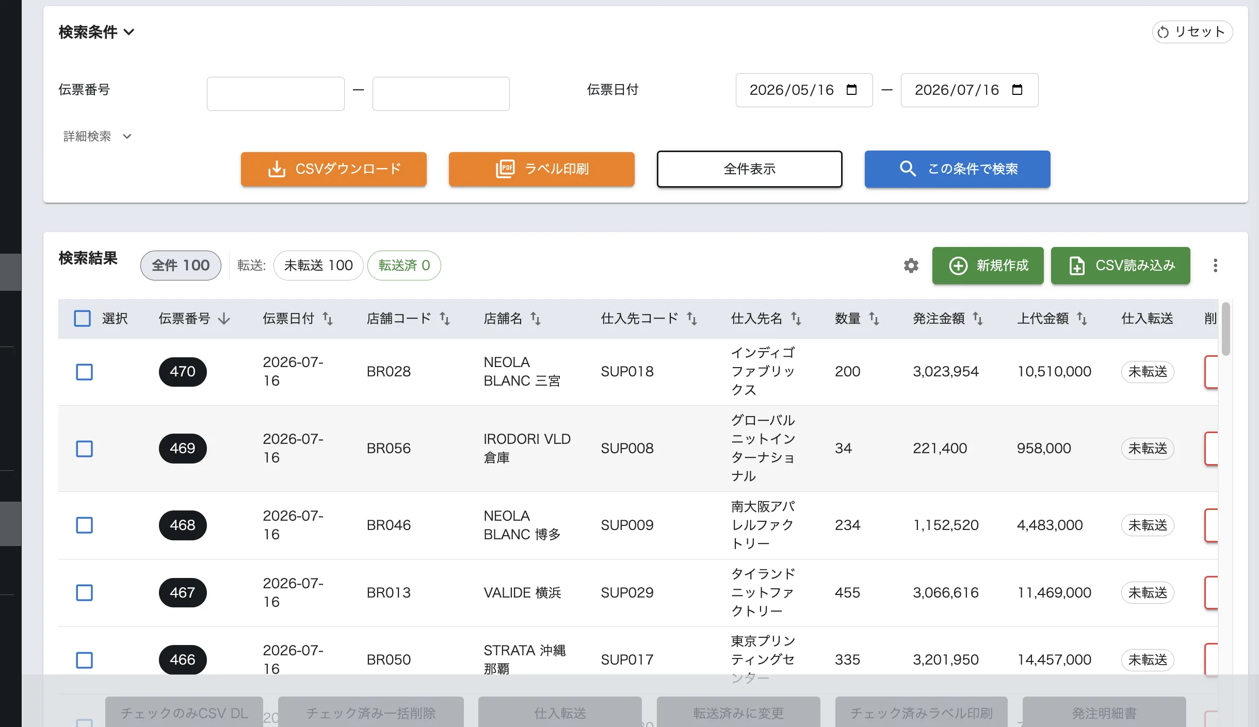Click retail amount cell 958,000
1259x727 pixels.
[x=1044, y=449]
